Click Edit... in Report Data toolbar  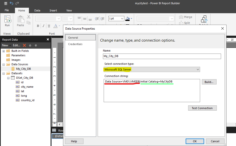coord(16,45)
